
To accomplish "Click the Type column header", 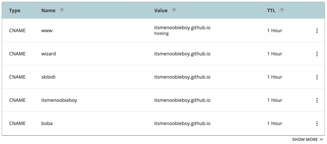I will pyautogui.click(x=15, y=10).
